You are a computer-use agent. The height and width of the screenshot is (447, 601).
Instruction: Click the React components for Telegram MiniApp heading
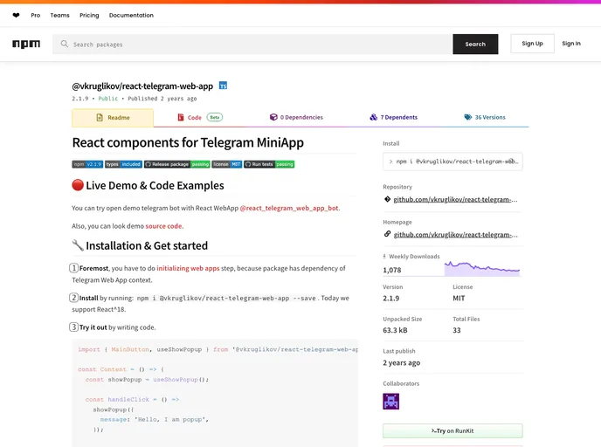pos(188,142)
